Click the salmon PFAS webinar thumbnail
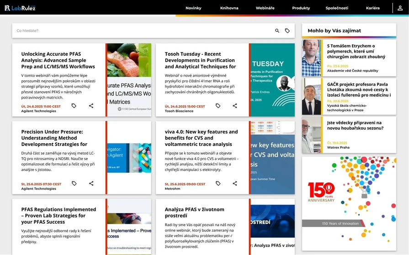The height and width of the screenshot is (255, 409). pyautogui.click(x=129, y=80)
